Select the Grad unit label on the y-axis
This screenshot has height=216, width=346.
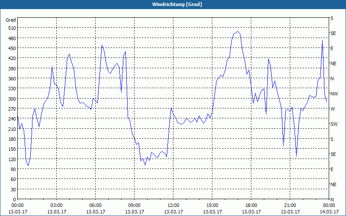tap(11, 20)
